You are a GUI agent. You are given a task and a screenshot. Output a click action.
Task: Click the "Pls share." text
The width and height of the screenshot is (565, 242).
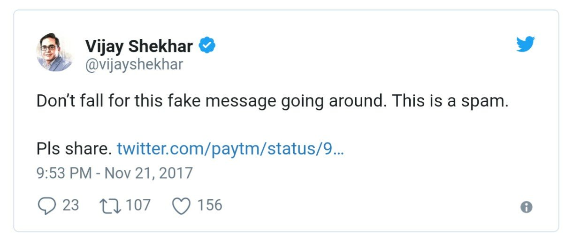(74, 149)
